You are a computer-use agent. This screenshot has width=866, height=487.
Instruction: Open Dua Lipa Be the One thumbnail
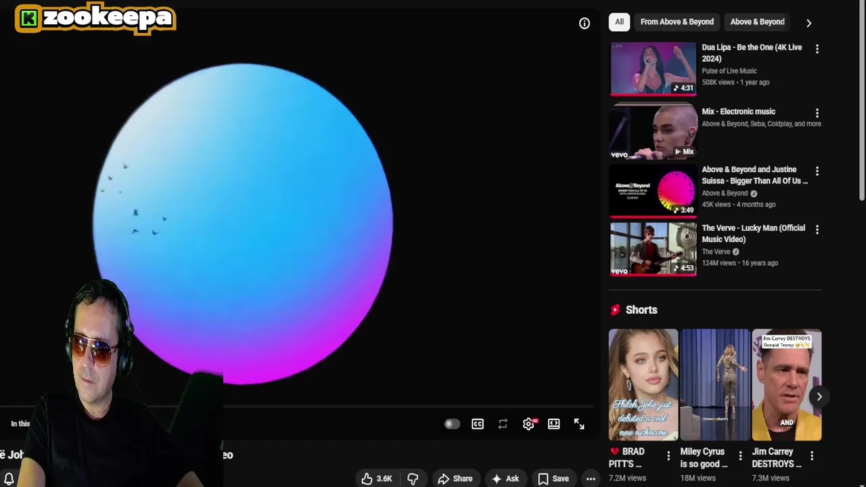click(653, 68)
